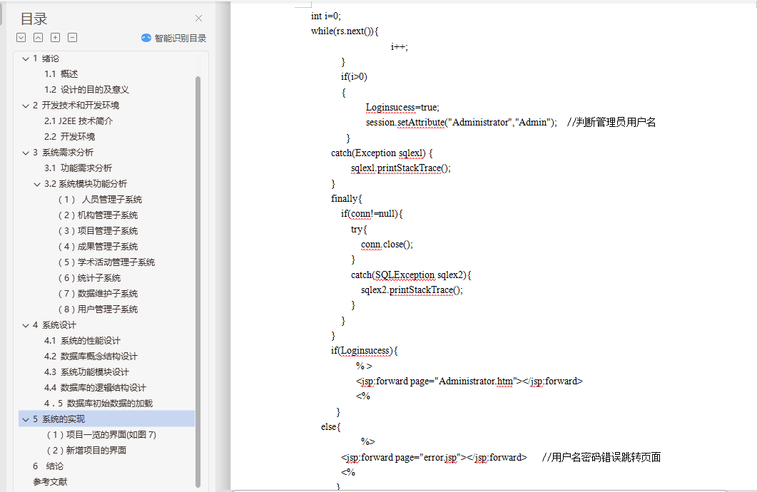Viewport: 757px width, 492px height.
Task: Click the minus icon in outline toolbar
Action: point(72,38)
